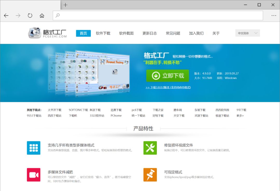The image size is (280, 191).
Task: Open the 加入我们 menu item
Action: 196,33
